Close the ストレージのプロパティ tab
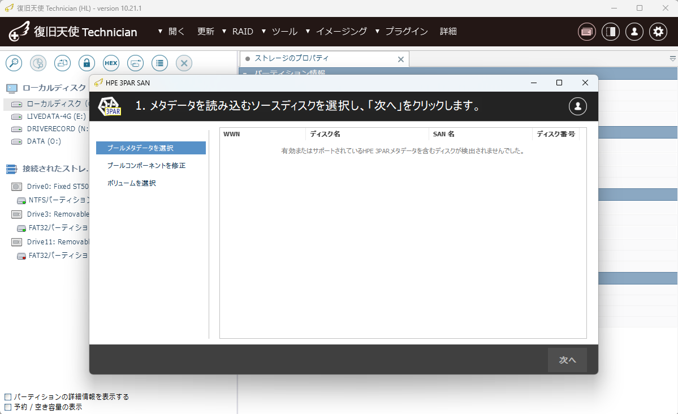 coord(401,59)
